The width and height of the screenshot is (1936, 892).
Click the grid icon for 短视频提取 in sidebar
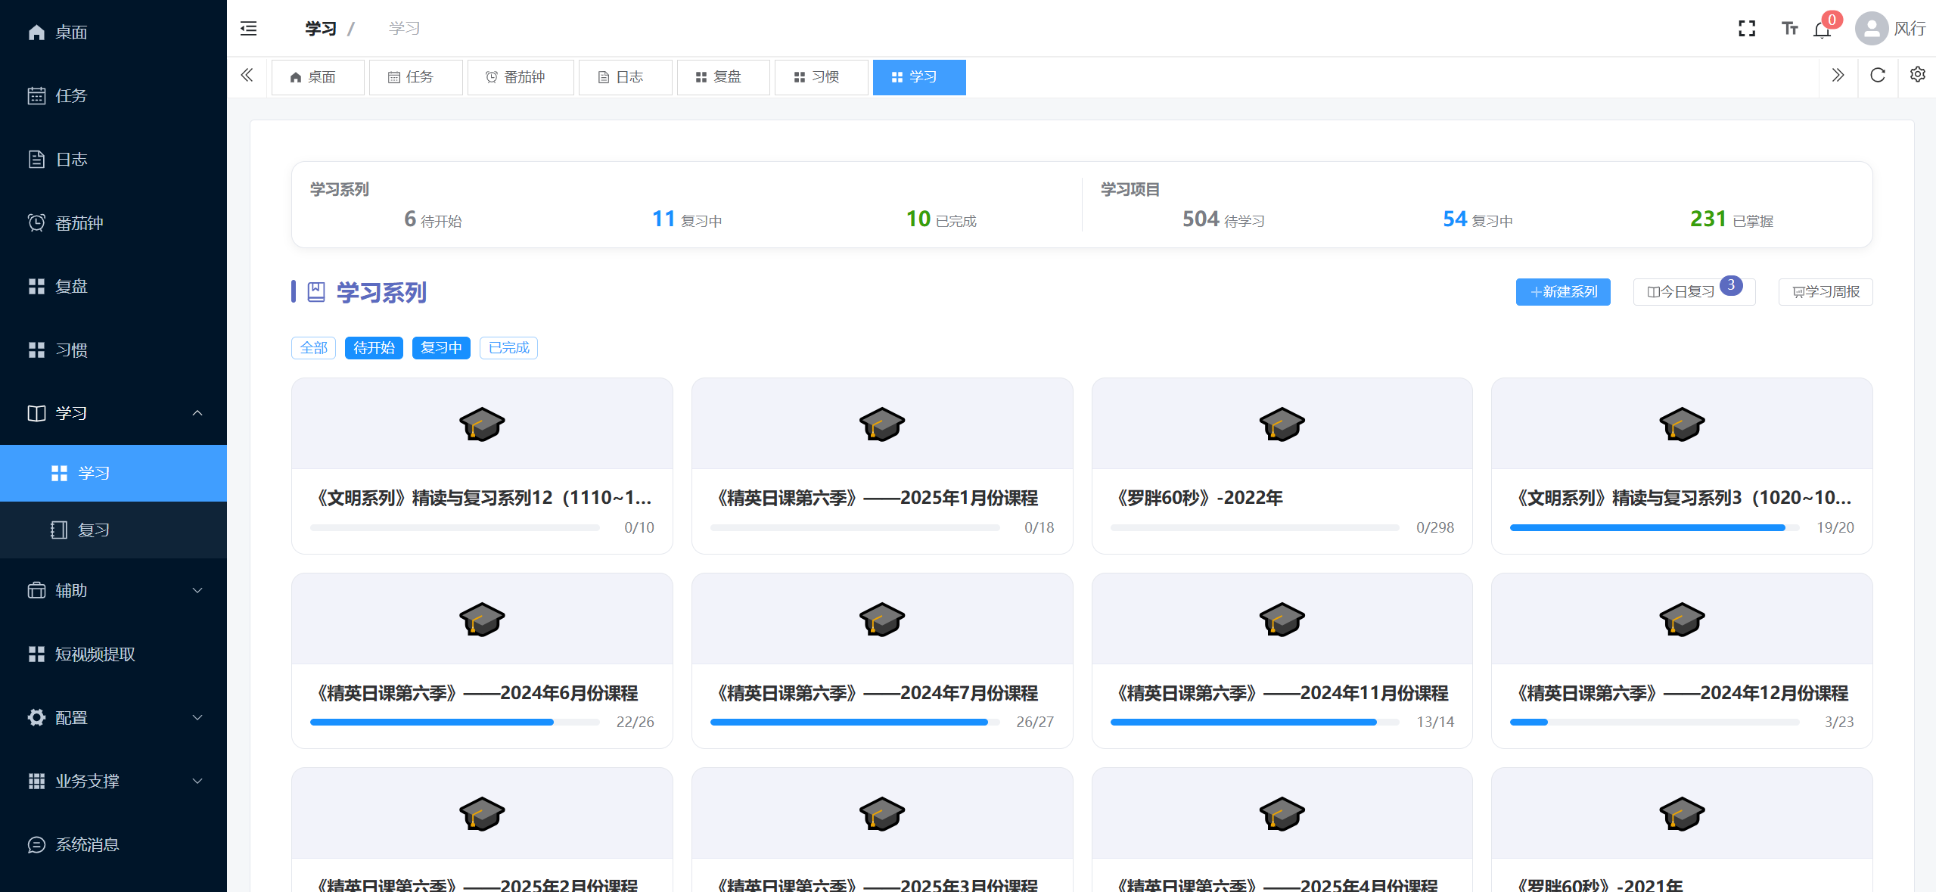[36, 654]
